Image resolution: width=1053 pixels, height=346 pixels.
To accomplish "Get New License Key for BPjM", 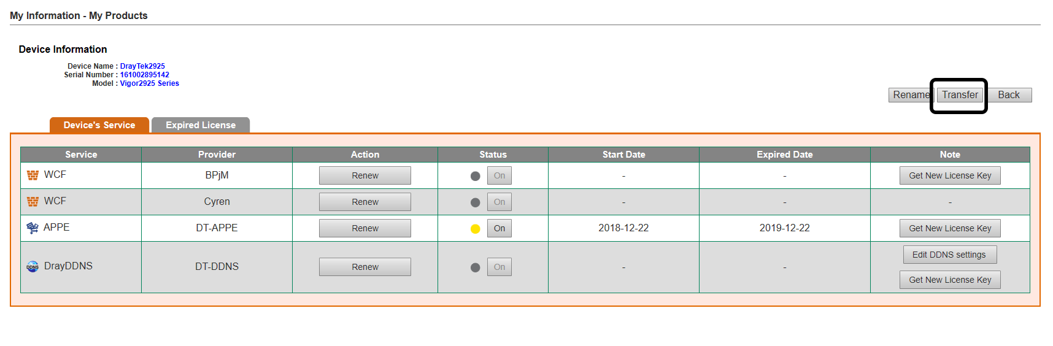I will tap(950, 175).
